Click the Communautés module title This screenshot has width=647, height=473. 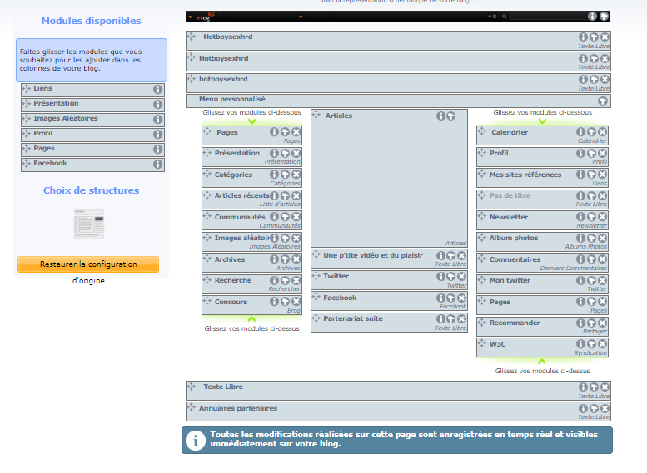click(240, 217)
